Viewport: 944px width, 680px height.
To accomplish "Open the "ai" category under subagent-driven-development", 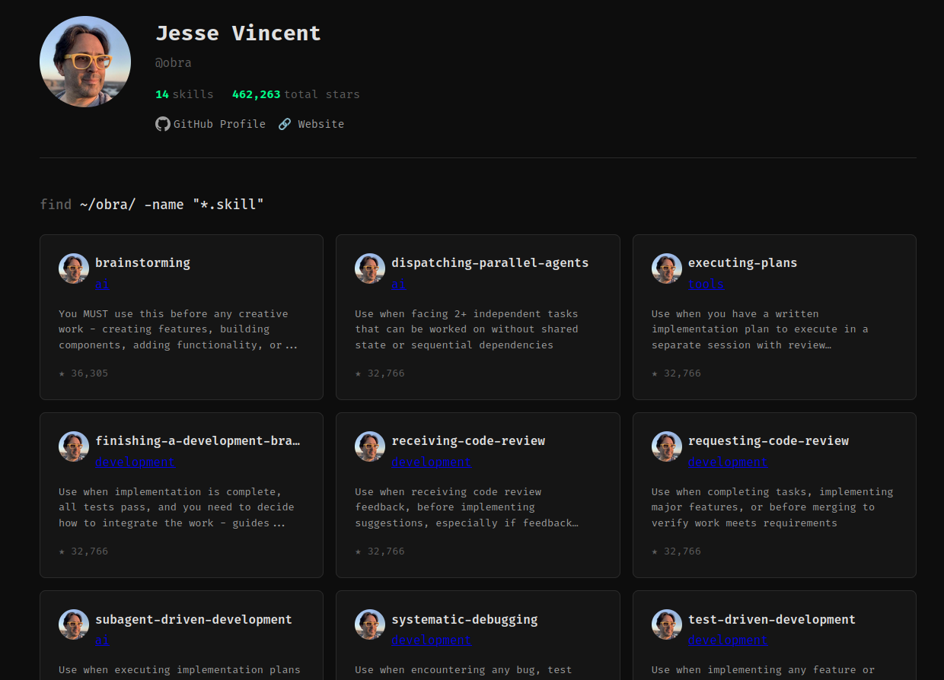I will (102, 640).
